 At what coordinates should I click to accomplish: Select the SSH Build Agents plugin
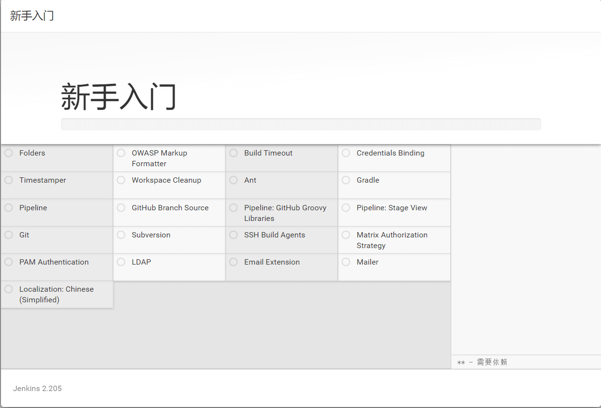pyautogui.click(x=274, y=235)
